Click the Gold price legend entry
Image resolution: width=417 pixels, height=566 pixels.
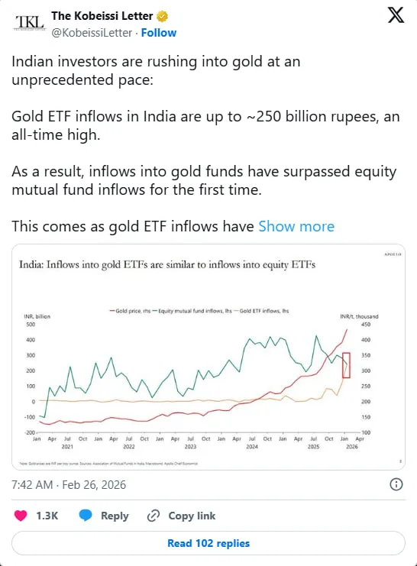(130, 311)
